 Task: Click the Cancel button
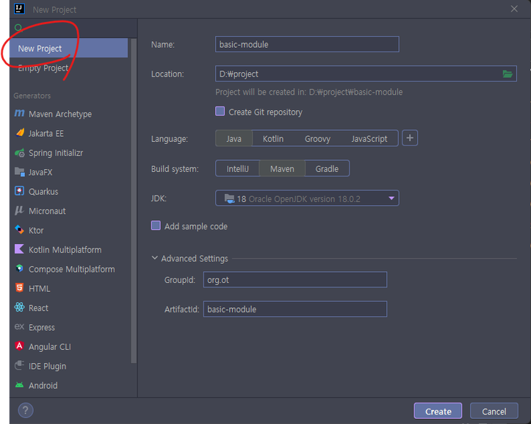(x=494, y=411)
